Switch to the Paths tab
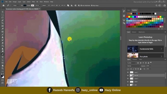167x94 pixels. (140, 60)
